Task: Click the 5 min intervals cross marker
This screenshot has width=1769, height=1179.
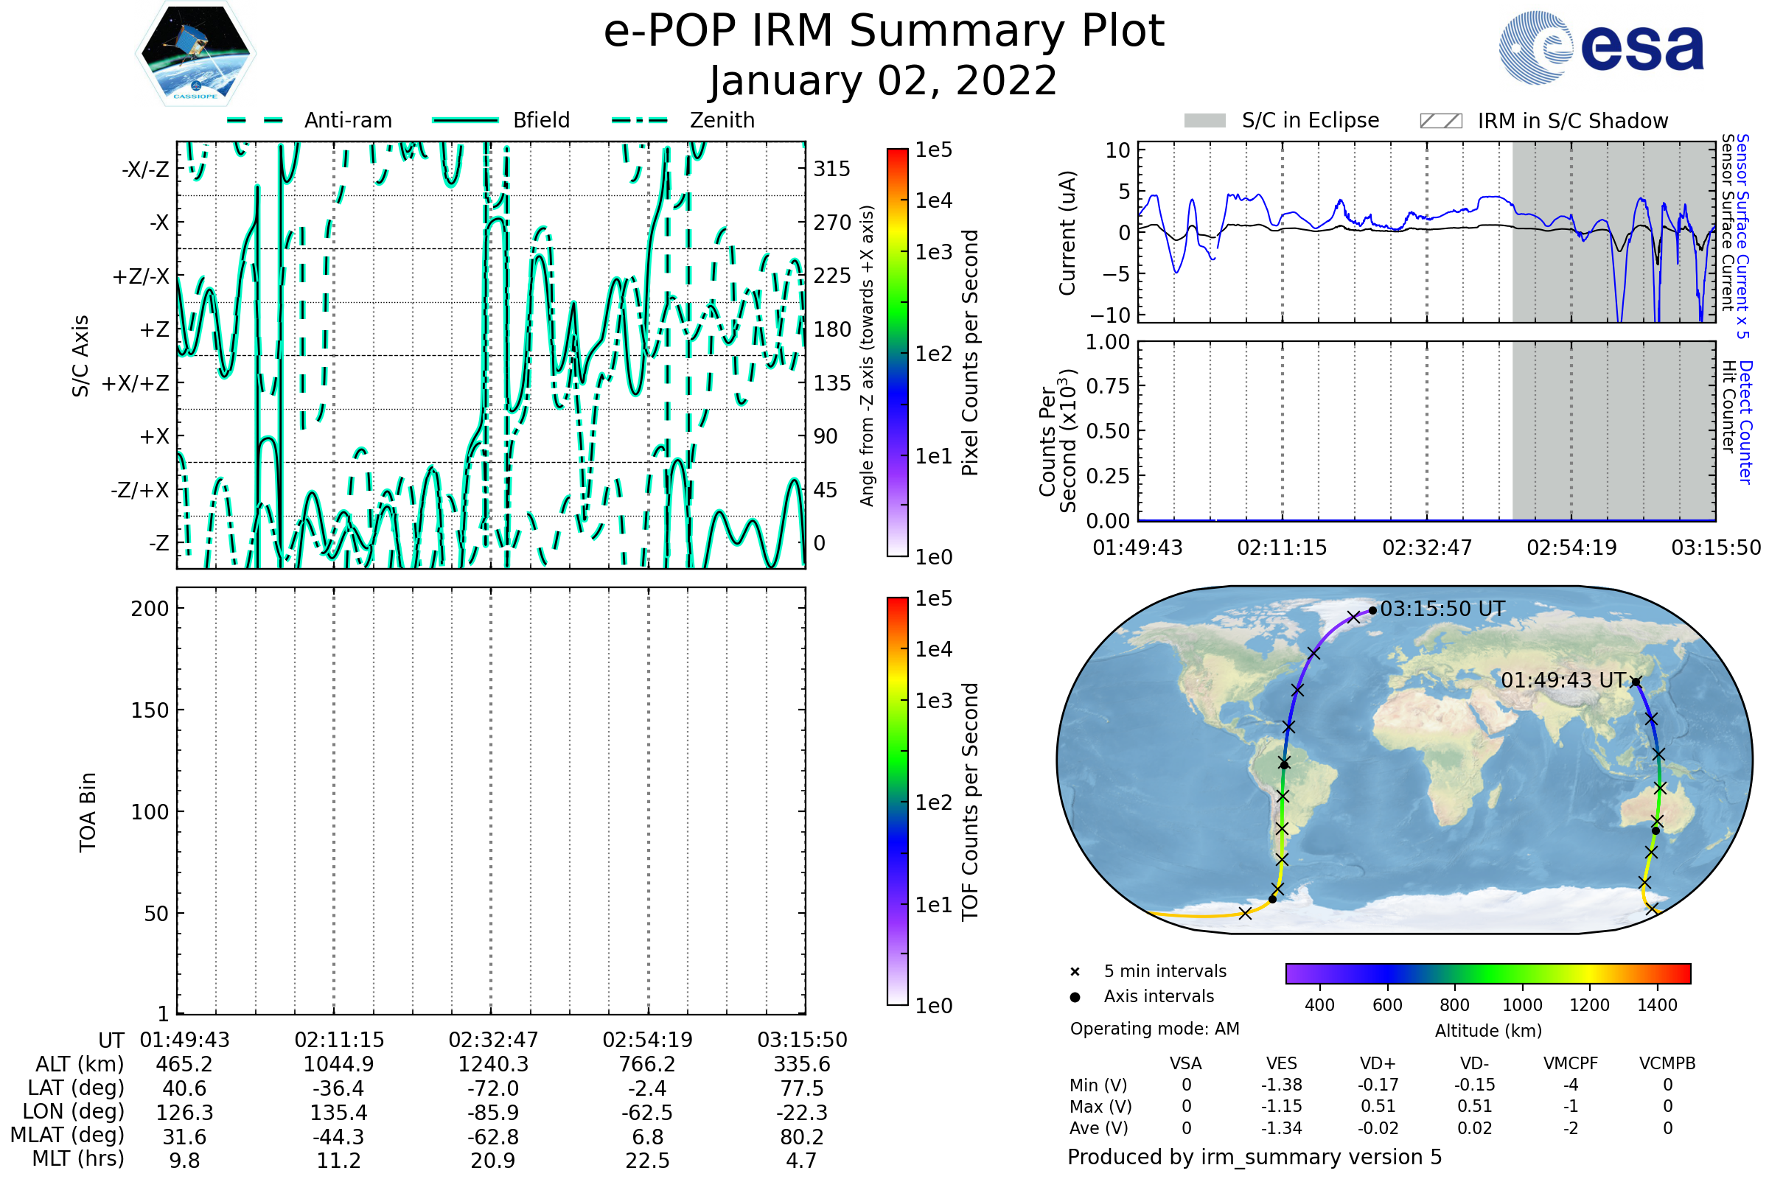Action: pyautogui.click(x=1075, y=972)
